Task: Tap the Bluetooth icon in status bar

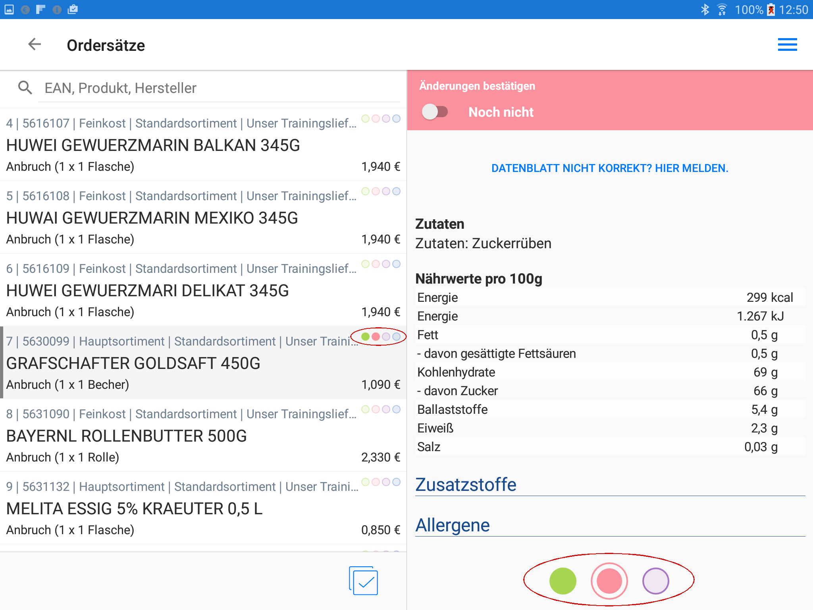Action: tap(705, 10)
